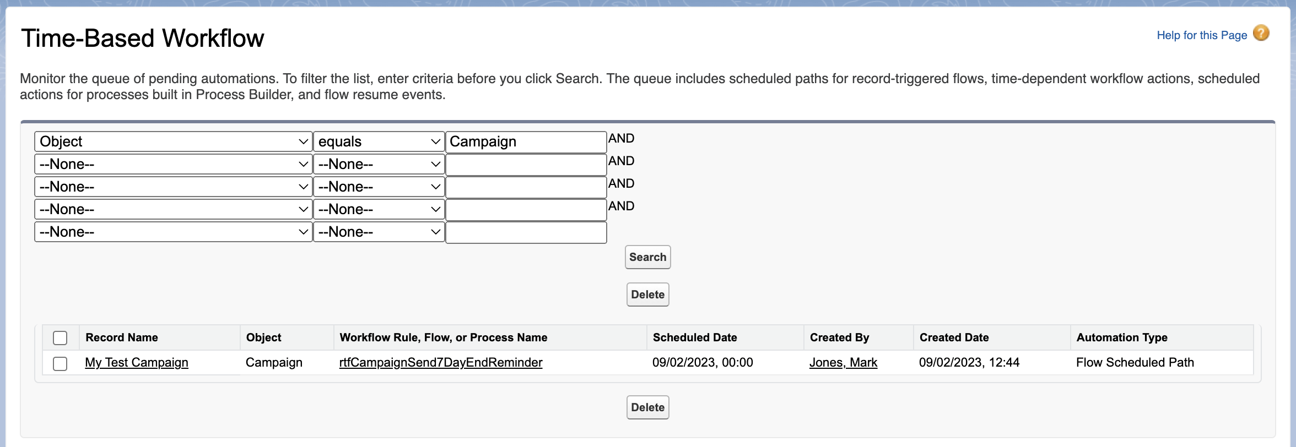Click the Delete button below the results table
The width and height of the screenshot is (1296, 447).
[x=648, y=407]
